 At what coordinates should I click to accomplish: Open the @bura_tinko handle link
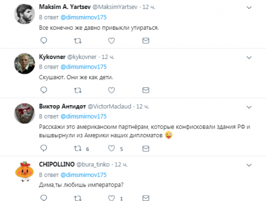(93, 164)
